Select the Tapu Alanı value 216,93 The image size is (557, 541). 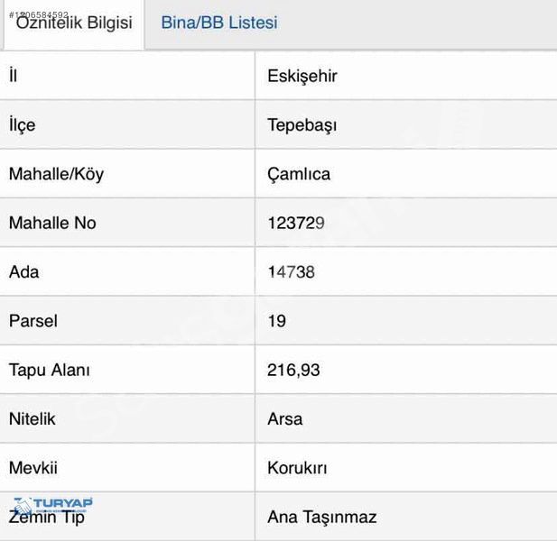293,371
